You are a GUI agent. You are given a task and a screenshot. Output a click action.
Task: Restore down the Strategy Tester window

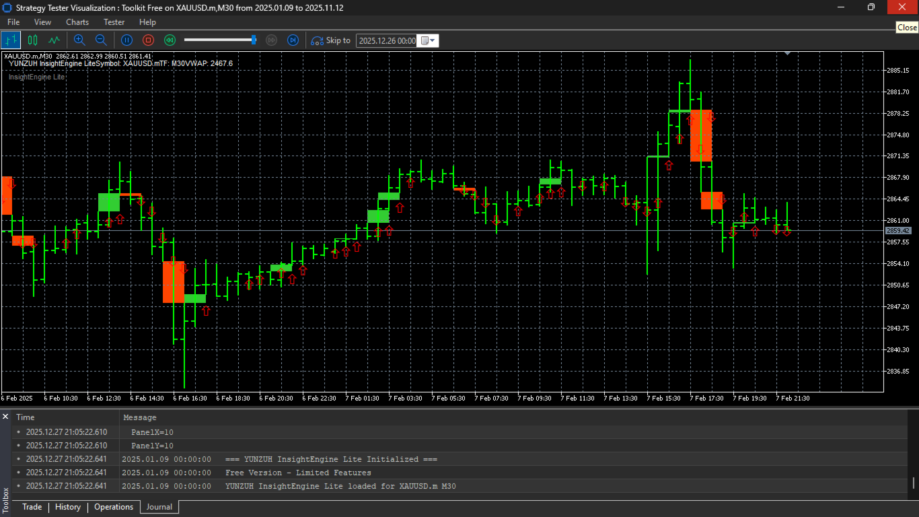coord(871,7)
